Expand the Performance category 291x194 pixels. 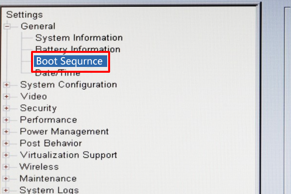pyautogui.click(x=7, y=120)
